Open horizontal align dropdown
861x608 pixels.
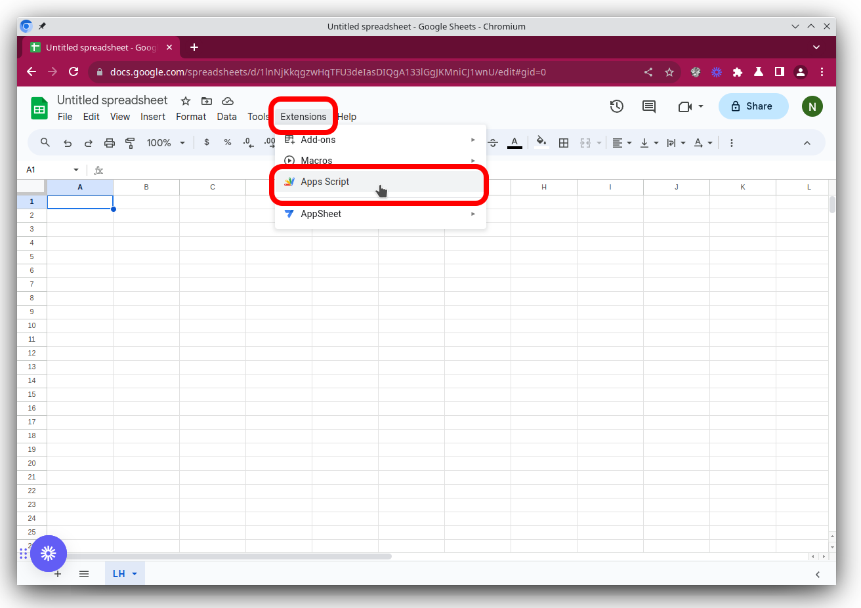coord(621,143)
